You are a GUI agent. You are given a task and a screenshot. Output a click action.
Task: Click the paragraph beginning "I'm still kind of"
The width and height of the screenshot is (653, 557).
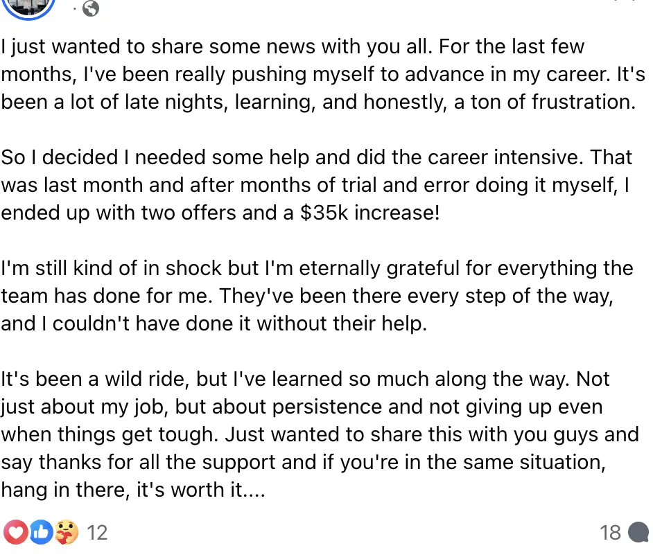[317, 296]
